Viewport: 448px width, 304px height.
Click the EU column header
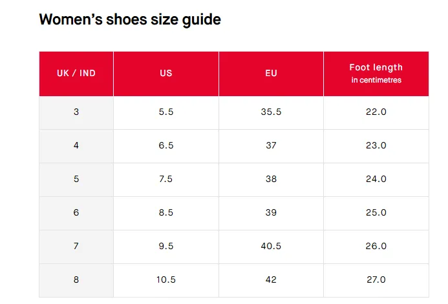tap(271, 74)
